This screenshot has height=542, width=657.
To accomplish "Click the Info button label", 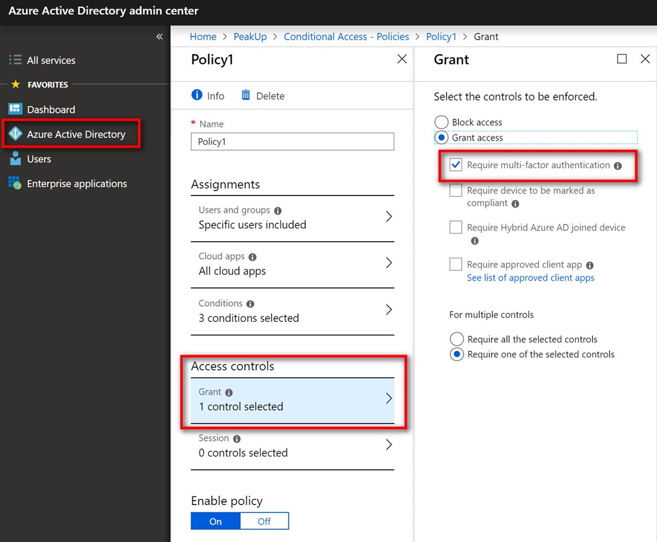I will click(x=215, y=96).
